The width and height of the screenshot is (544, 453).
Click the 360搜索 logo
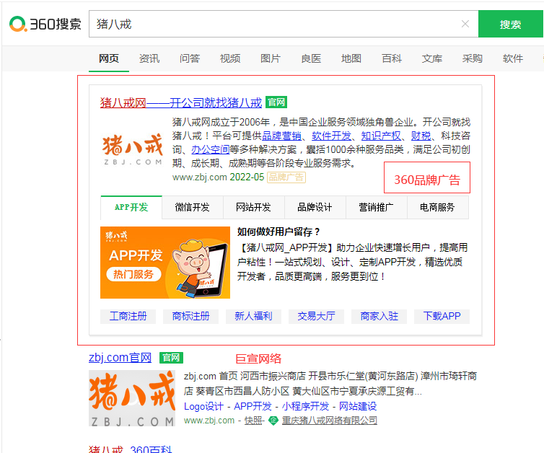45,24
